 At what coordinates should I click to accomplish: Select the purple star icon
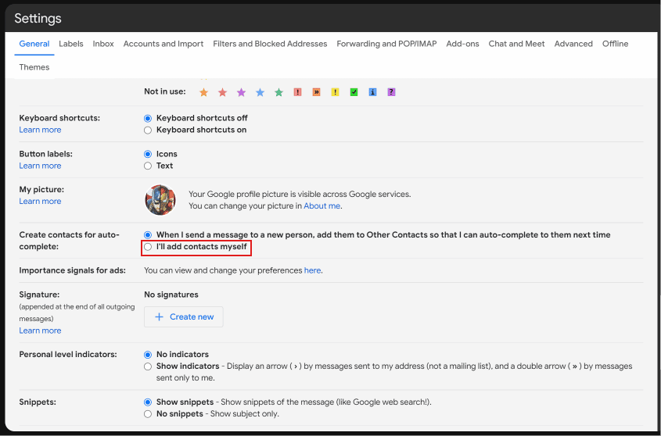point(241,92)
